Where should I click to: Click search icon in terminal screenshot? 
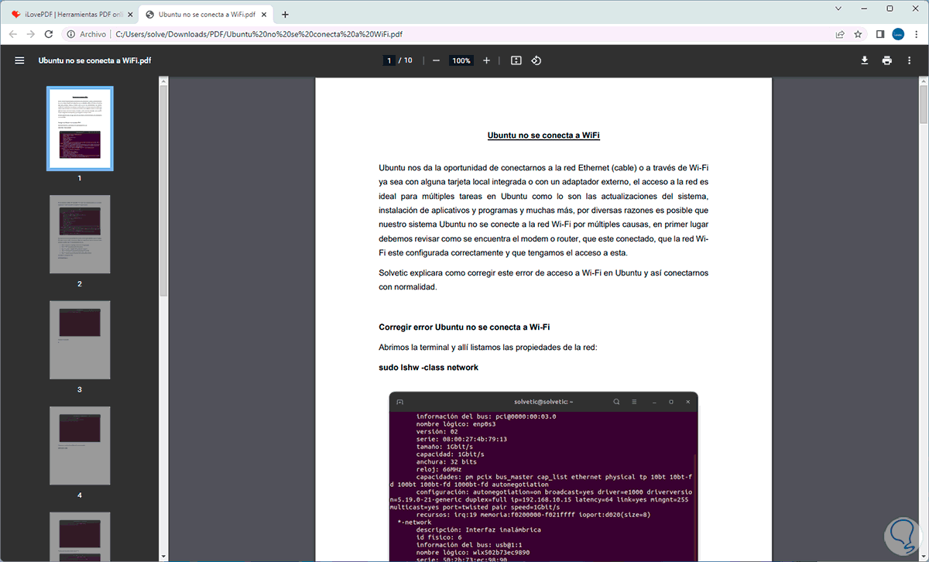(616, 402)
